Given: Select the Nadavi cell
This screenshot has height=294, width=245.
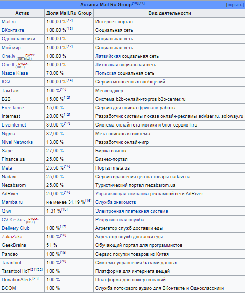Looking at the screenshot, I should point(22,177).
